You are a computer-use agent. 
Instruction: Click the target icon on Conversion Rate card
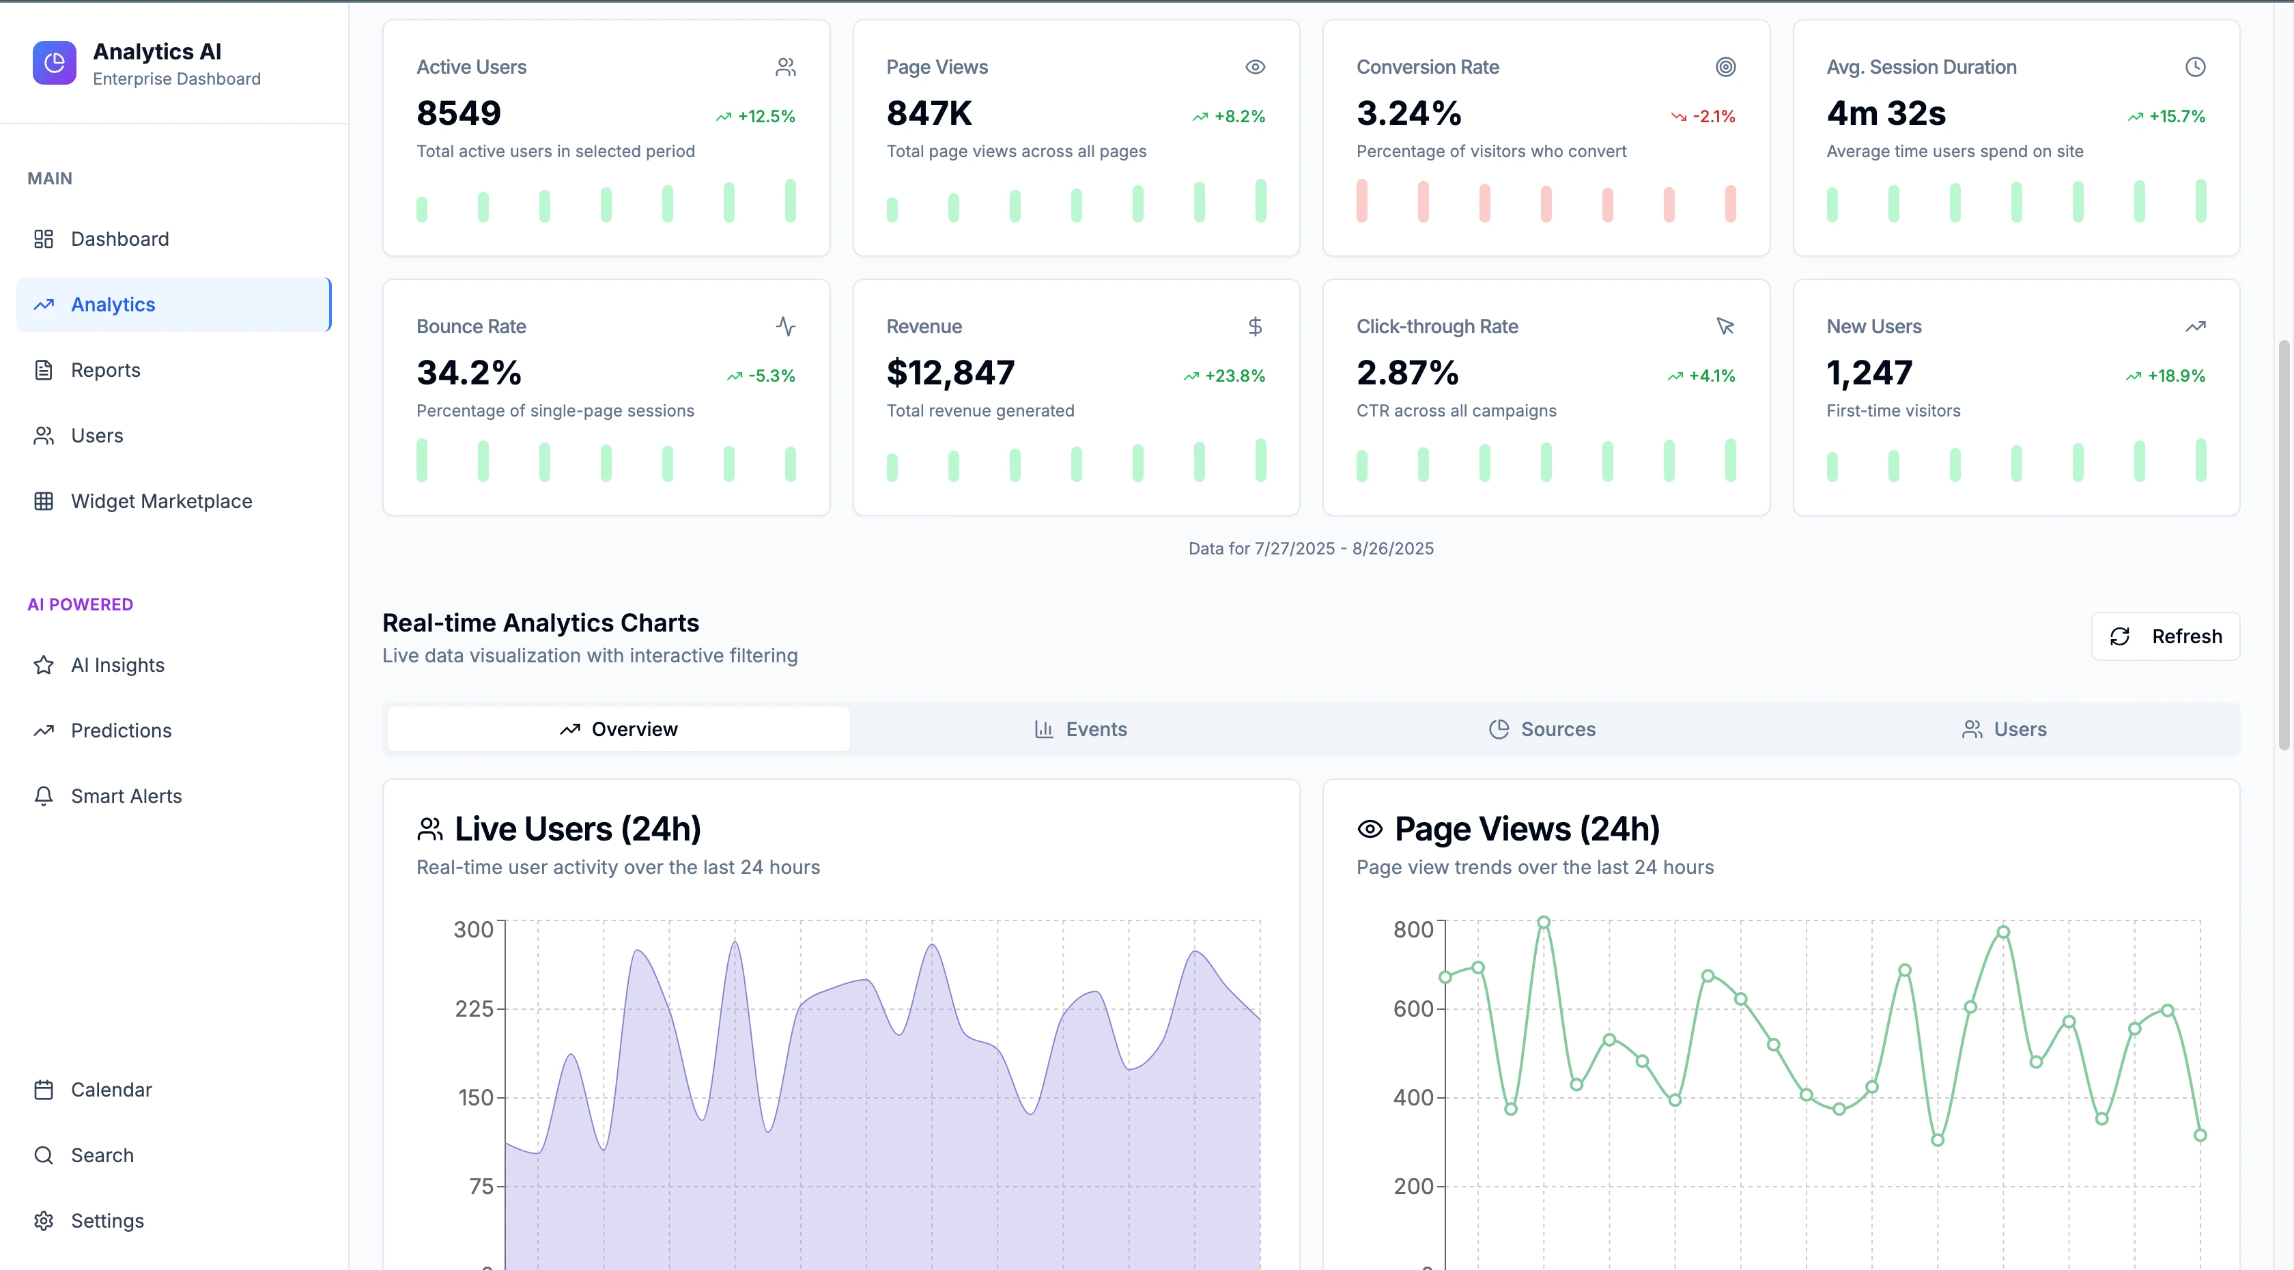pyautogui.click(x=1725, y=67)
